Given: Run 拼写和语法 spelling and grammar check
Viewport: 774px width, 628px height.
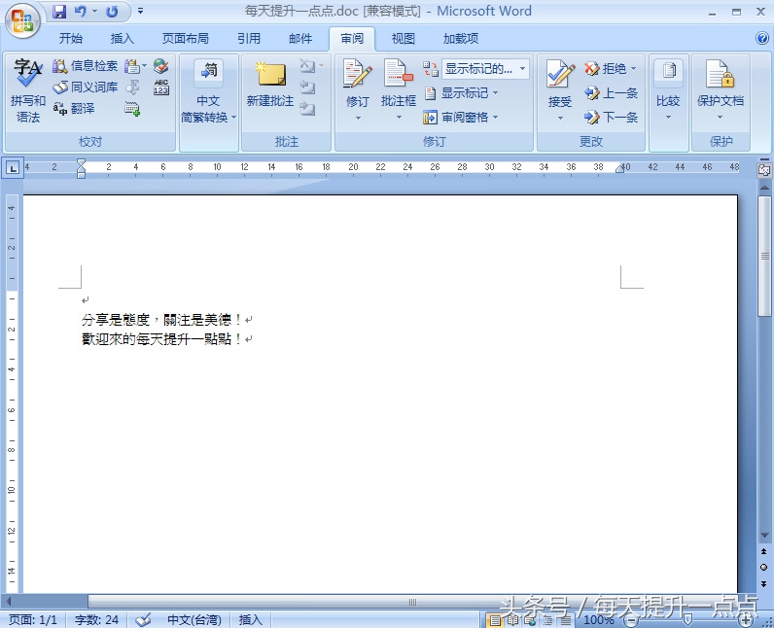Looking at the screenshot, I should coord(27,90).
